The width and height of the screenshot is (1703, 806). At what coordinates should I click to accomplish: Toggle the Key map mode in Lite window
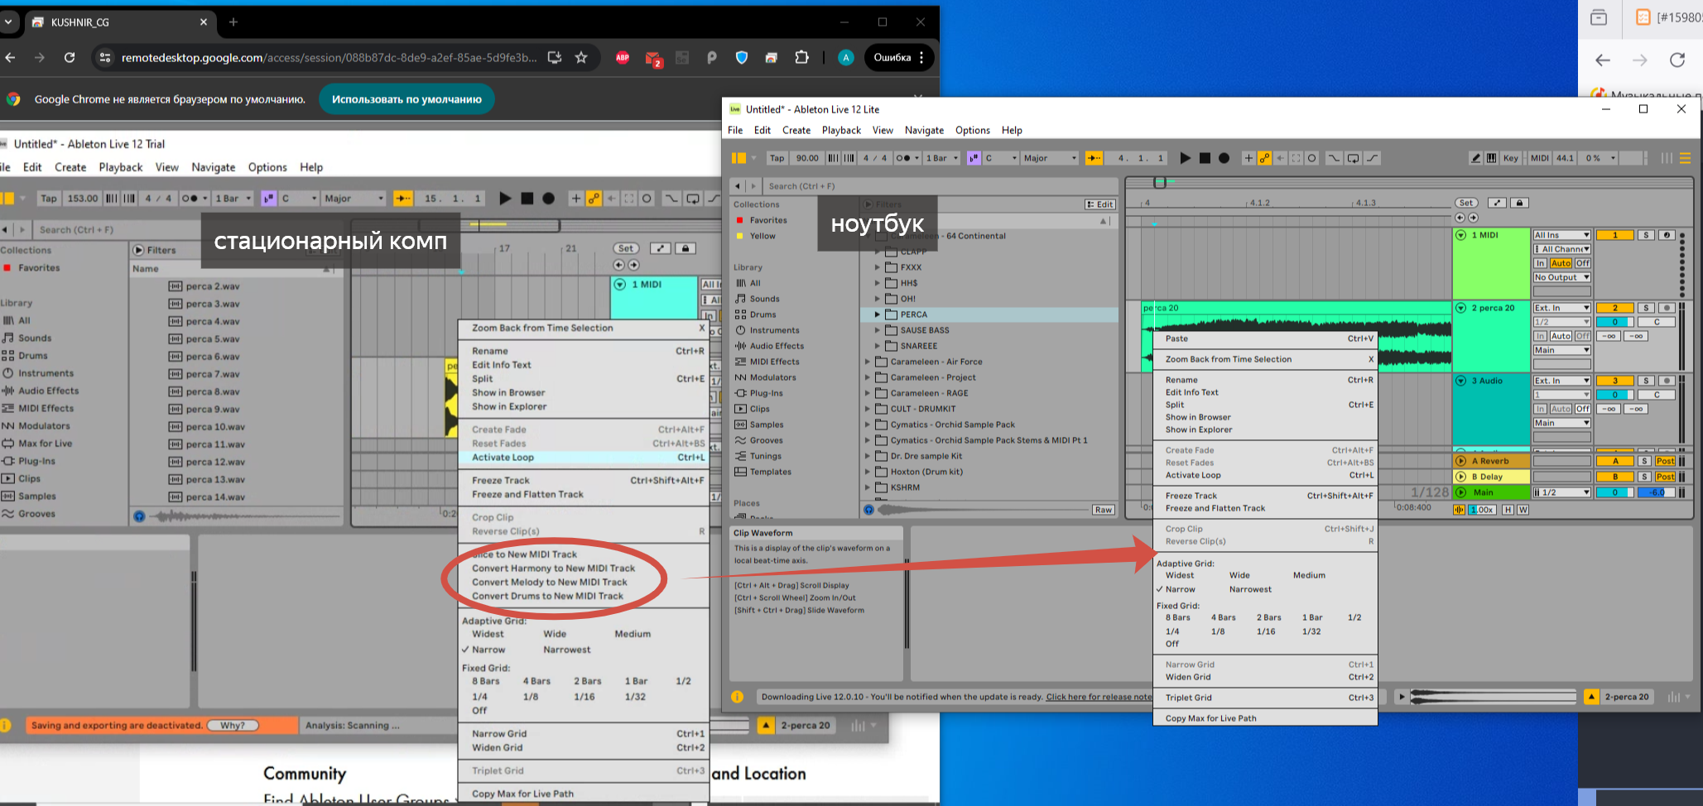coord(1511,158)
